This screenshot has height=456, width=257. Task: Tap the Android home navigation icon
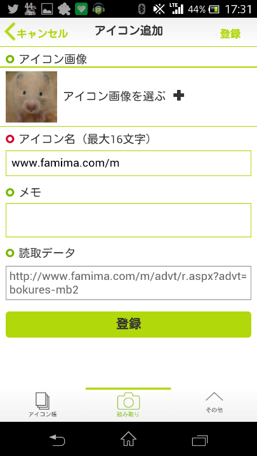tap(128, 439)
